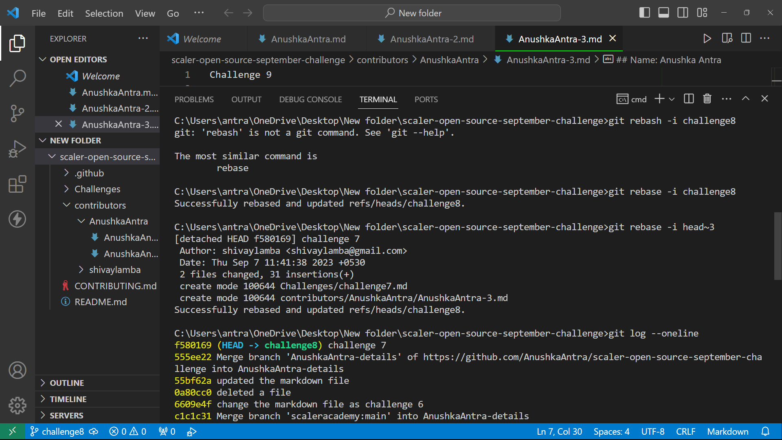Switch to the AnushkaAntra-2.md tab
Screen dimensions: 782x440
pos(432,39)
